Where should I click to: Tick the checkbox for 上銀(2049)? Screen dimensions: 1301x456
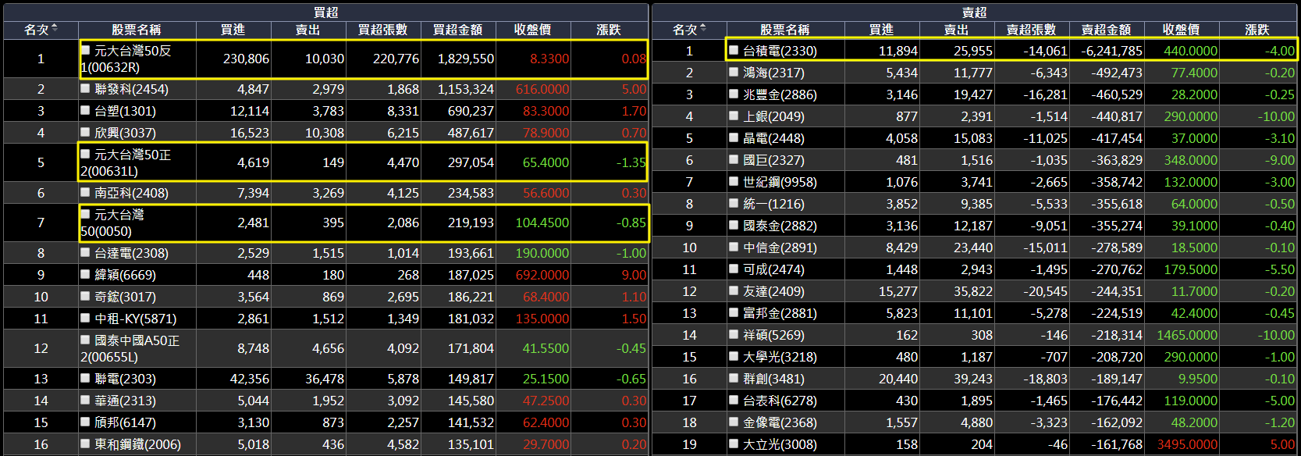(734, 116)
